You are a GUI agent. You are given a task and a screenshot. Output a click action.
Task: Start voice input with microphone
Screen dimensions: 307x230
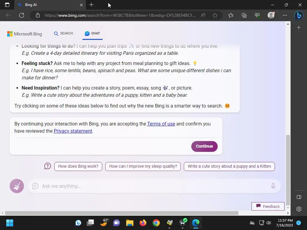[273, 186]
